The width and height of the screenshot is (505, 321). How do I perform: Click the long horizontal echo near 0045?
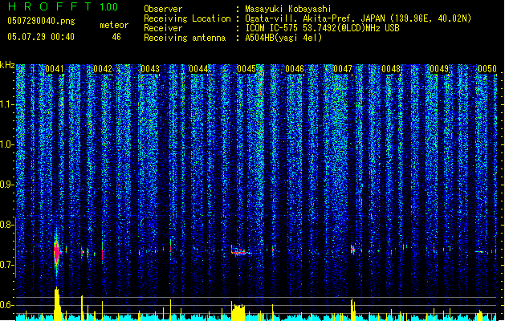click(x=239, y=252)
